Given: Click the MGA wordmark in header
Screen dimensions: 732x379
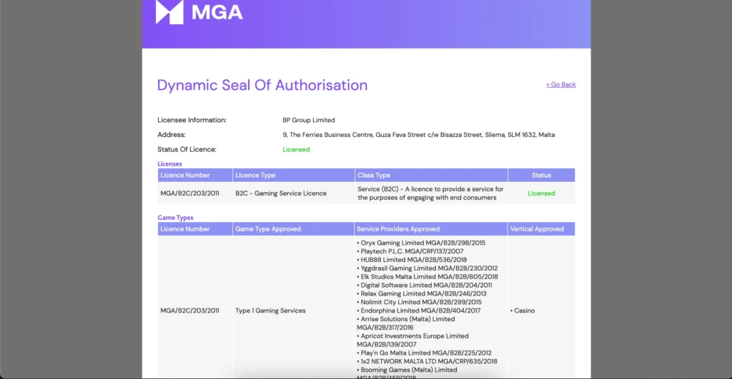Looking at the screenshot, I should click(x=217, y=13).
